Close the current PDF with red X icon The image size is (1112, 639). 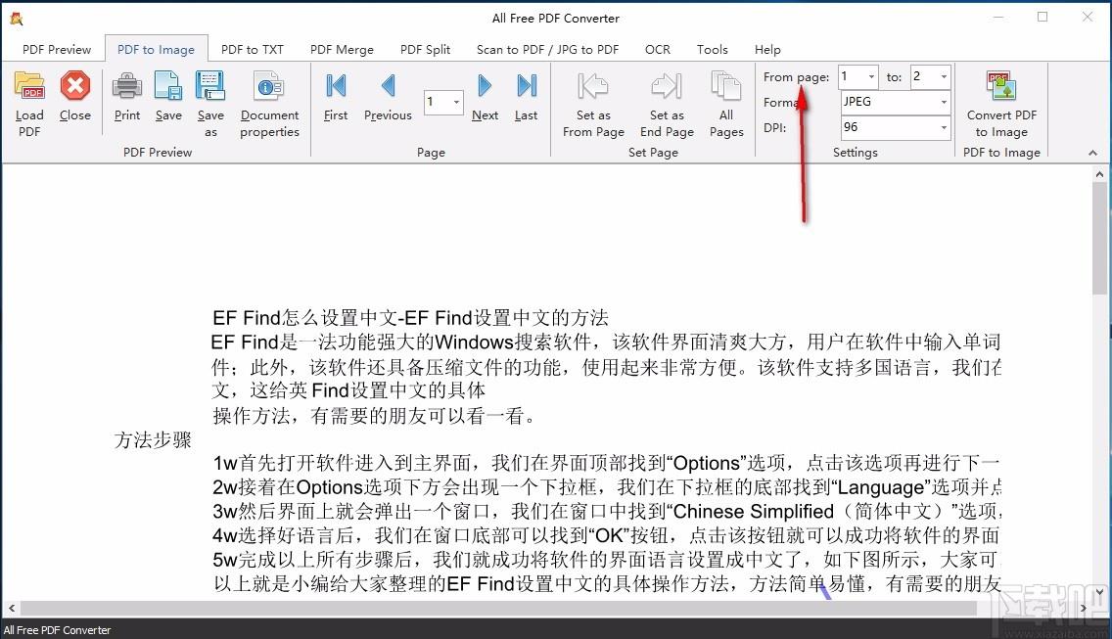click(75, 86)
